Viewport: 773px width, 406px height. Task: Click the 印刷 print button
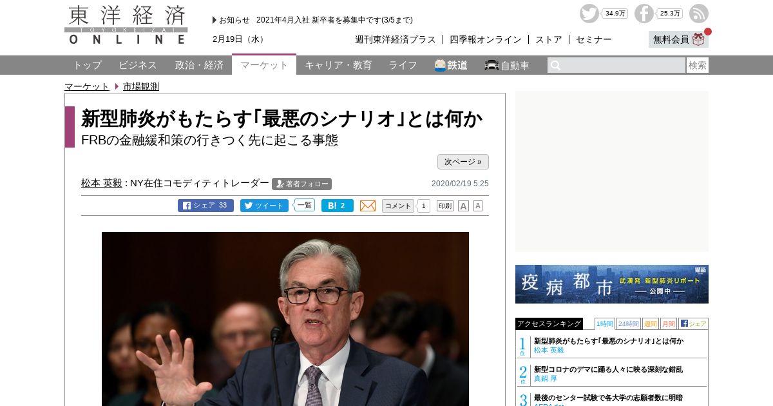(x=445, y=206)
